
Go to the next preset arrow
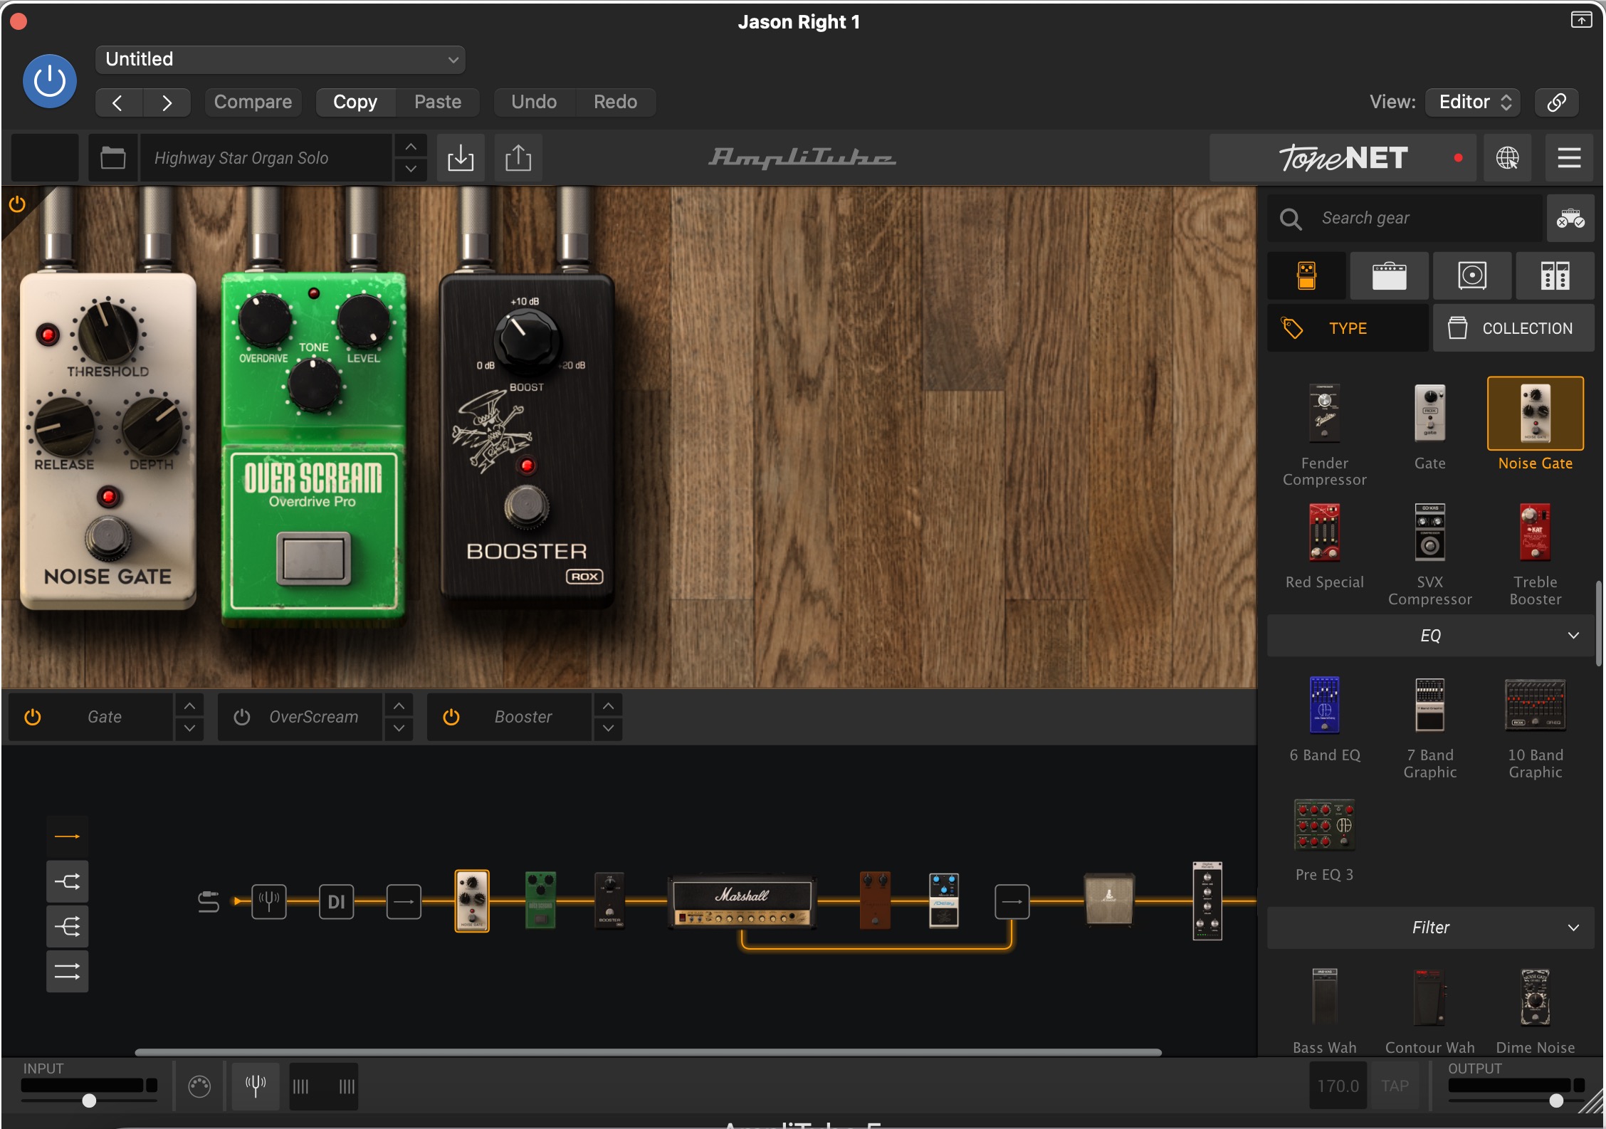(x=167, y=103)
